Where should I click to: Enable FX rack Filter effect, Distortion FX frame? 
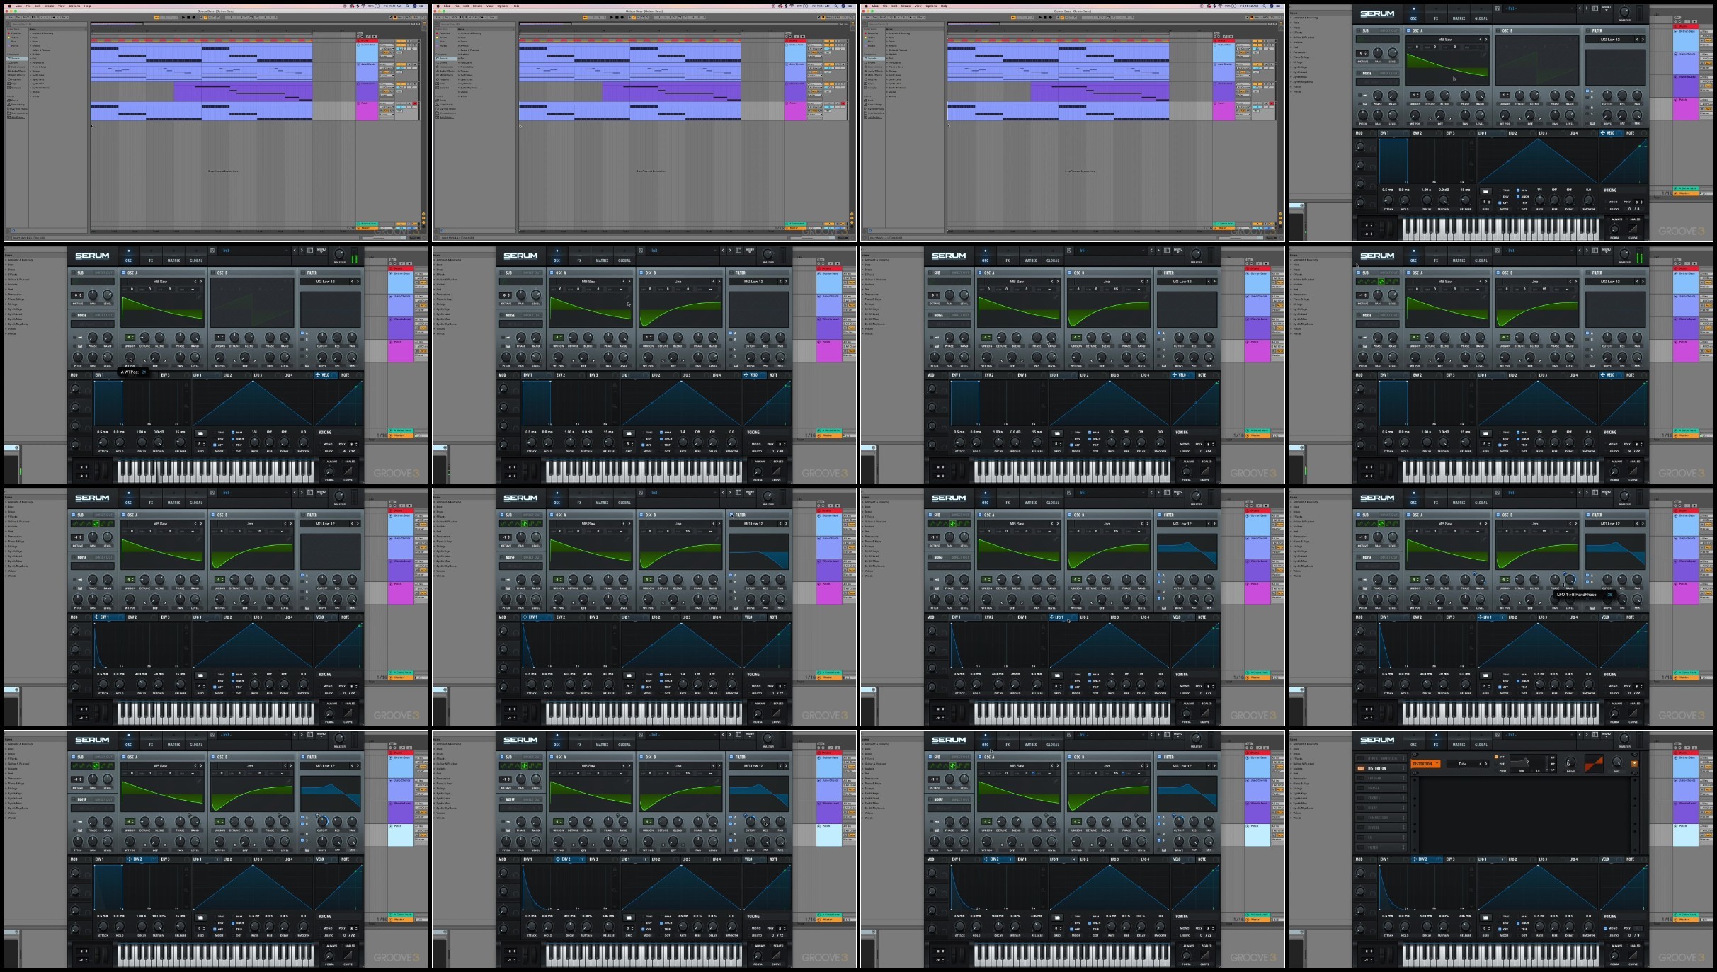pyautogui.click(x=1361, y=847)
